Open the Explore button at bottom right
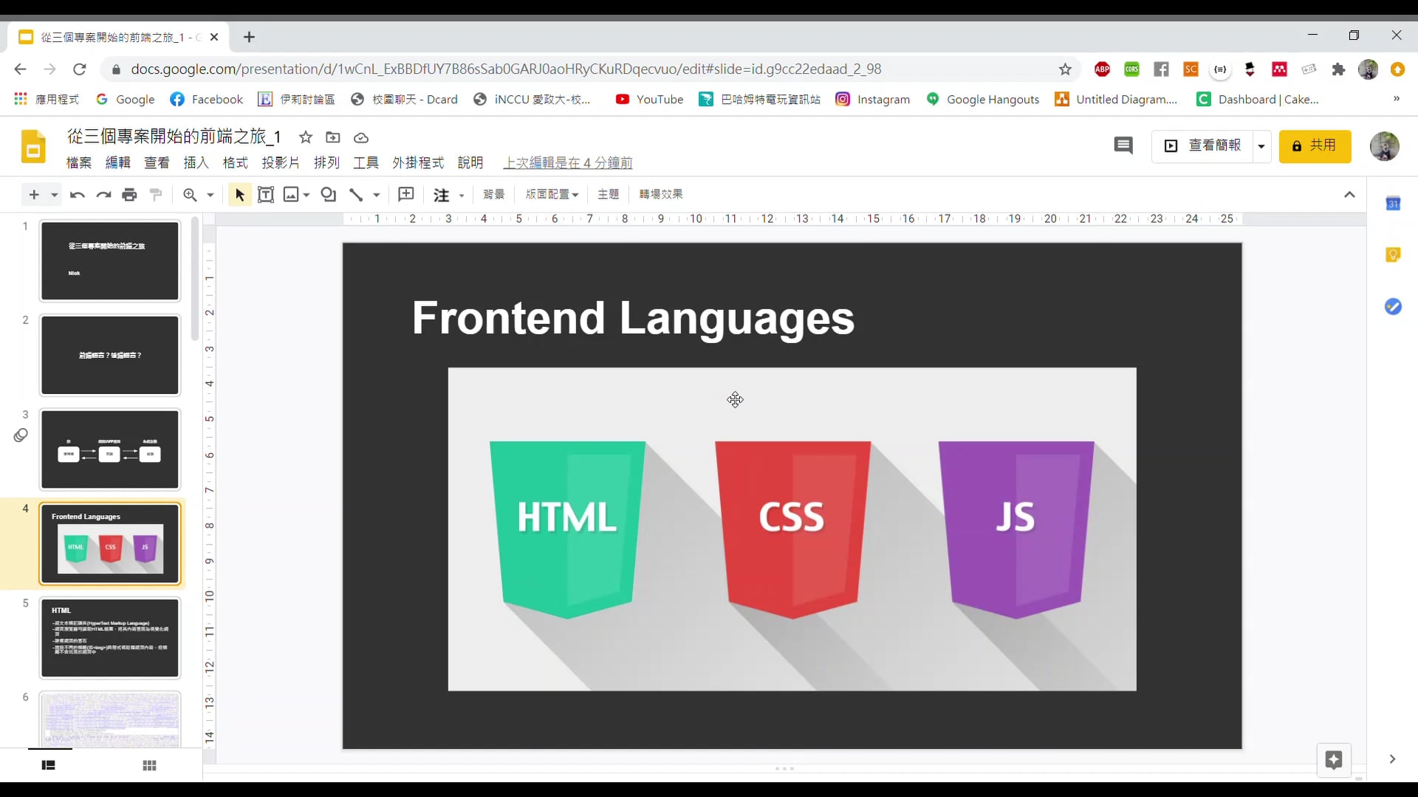The image size is (1418, 797). (1333, 760)
